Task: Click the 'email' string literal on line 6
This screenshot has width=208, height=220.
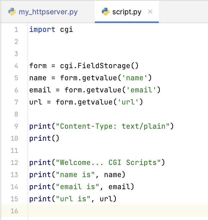Action: pyautogui.click(x=141, y=90)
